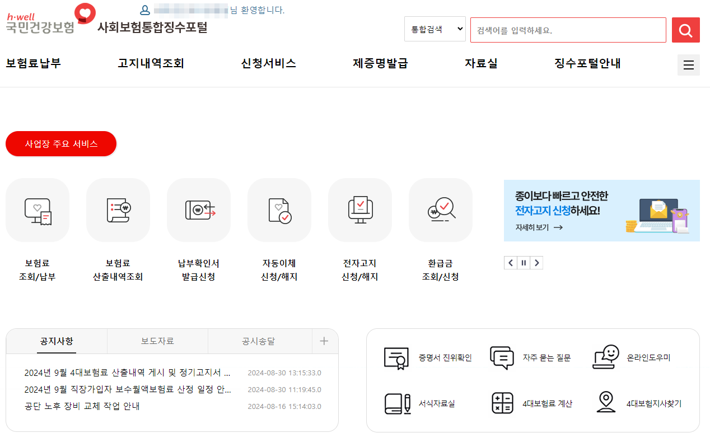This screenshot has width=710, height=442.
Task: Click the 사회보험통합징수포털 title
Action: 152,27
